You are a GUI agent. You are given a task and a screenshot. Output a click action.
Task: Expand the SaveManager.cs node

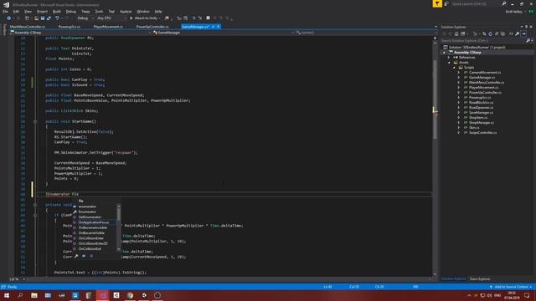(x=459, y=113)
